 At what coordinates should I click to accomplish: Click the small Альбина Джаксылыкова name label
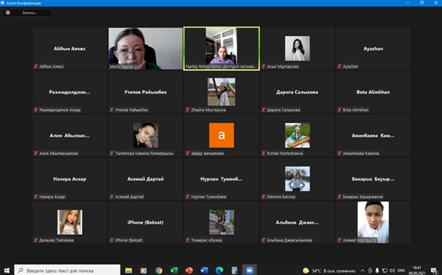pyautogui.click(x=289, y=240)
